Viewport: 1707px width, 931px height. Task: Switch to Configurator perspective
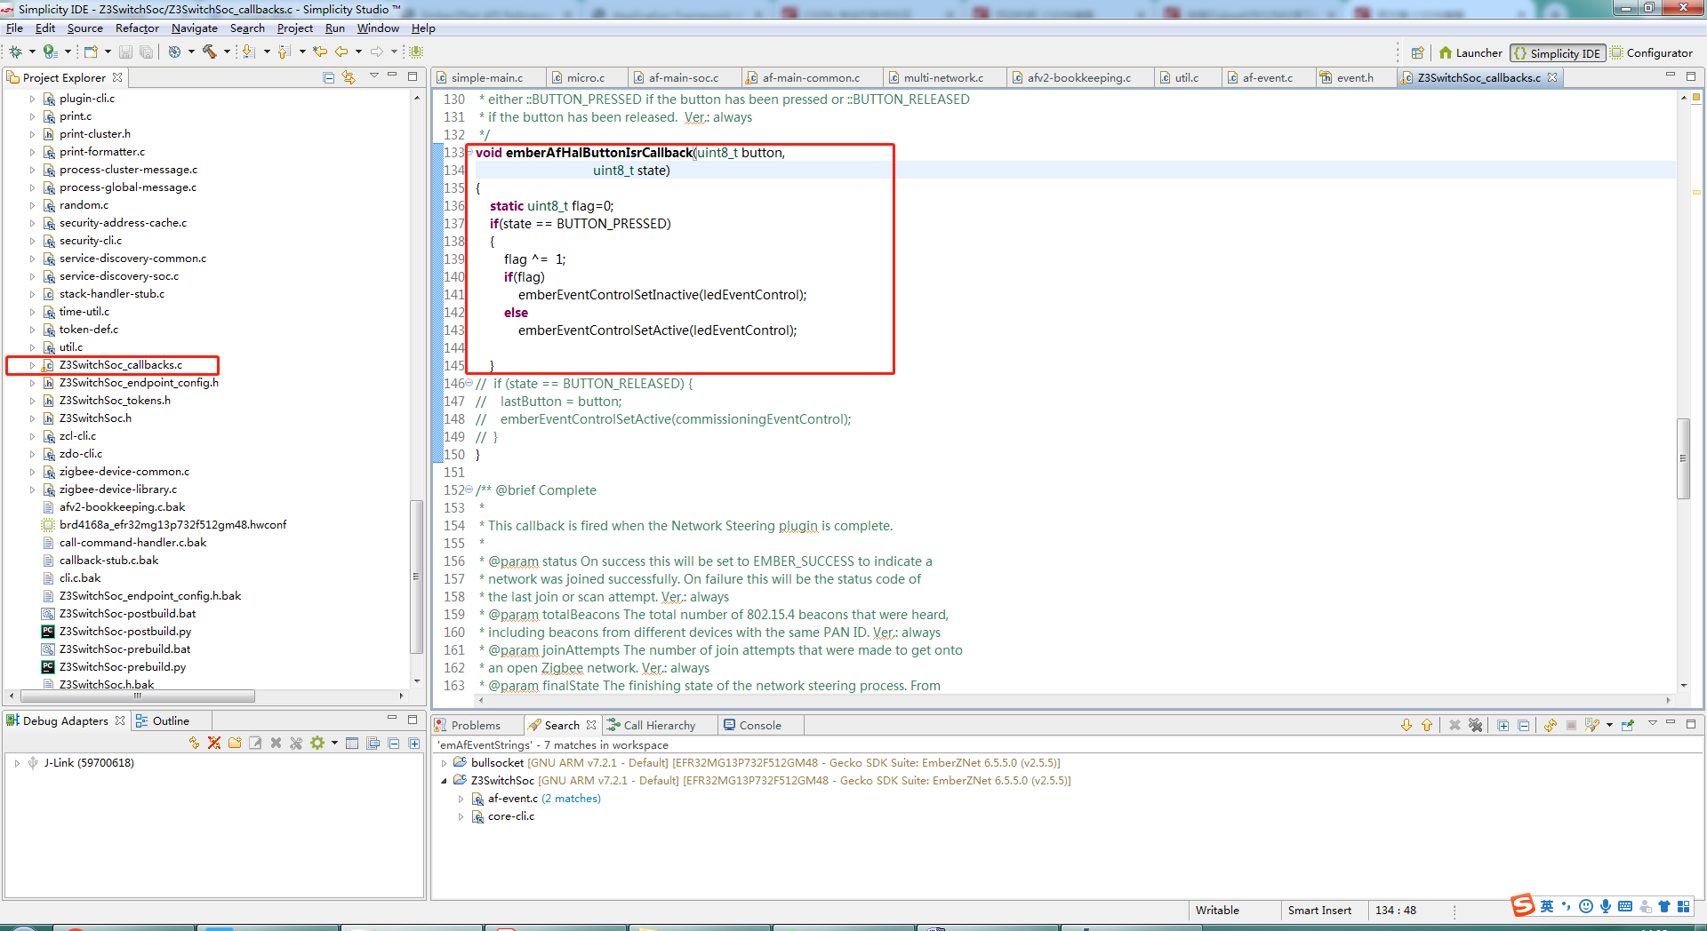tap(1652, 52)
